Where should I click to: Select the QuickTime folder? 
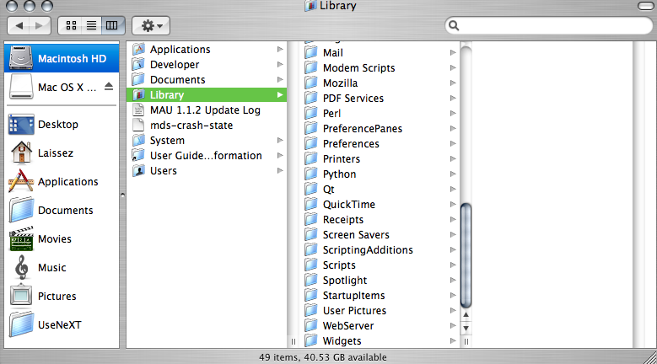[380, 204]
